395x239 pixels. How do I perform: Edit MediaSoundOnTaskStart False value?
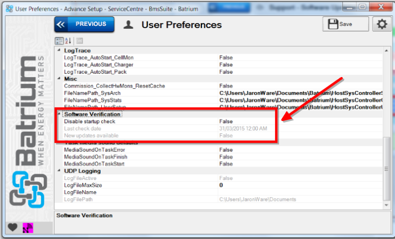point(300,164)
